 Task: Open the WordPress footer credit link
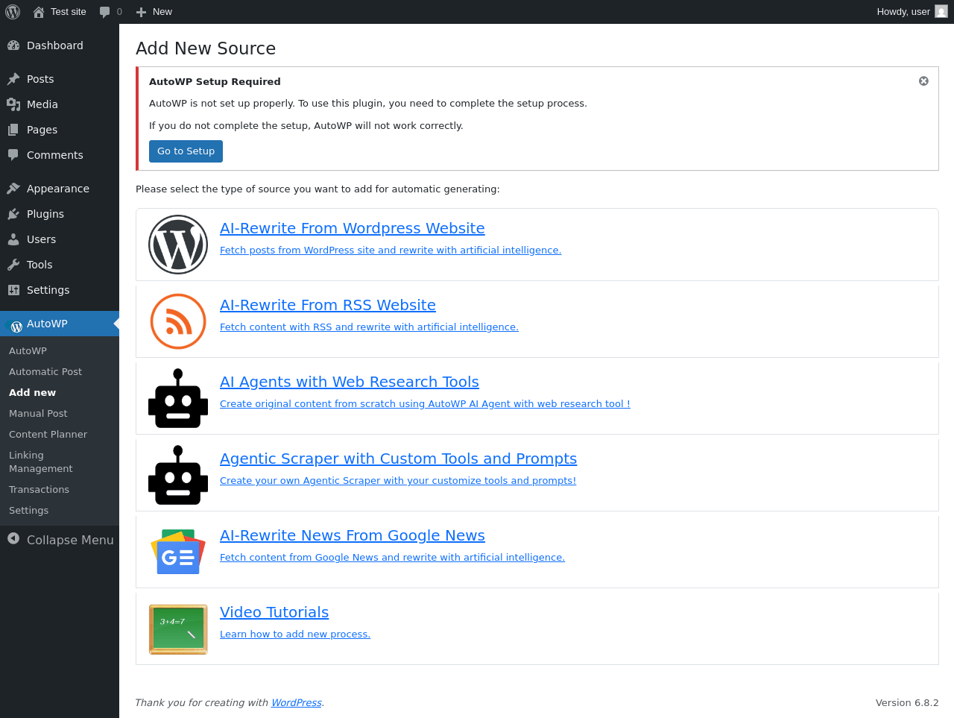pyautogui.click(x=296, y=702)
